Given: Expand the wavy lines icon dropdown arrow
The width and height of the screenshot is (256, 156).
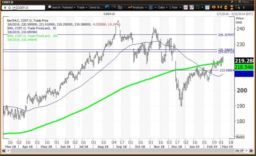Looking at the screenshot, I should (x=155, y=8).
